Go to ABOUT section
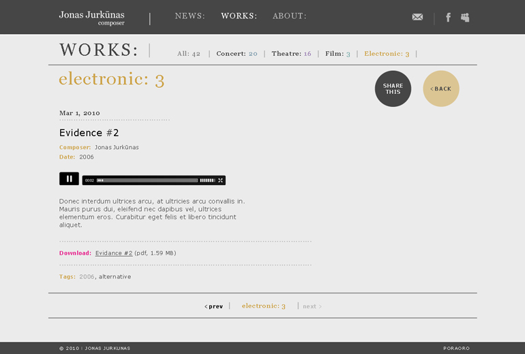 tap(289, 16)
